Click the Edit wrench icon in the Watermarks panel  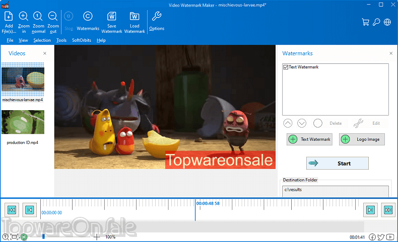358,123
